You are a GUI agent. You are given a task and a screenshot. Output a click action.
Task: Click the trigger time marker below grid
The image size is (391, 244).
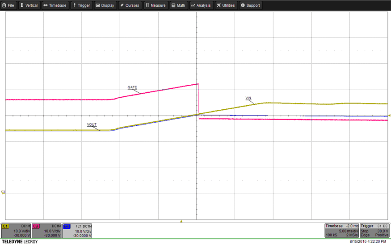point(181,221)
